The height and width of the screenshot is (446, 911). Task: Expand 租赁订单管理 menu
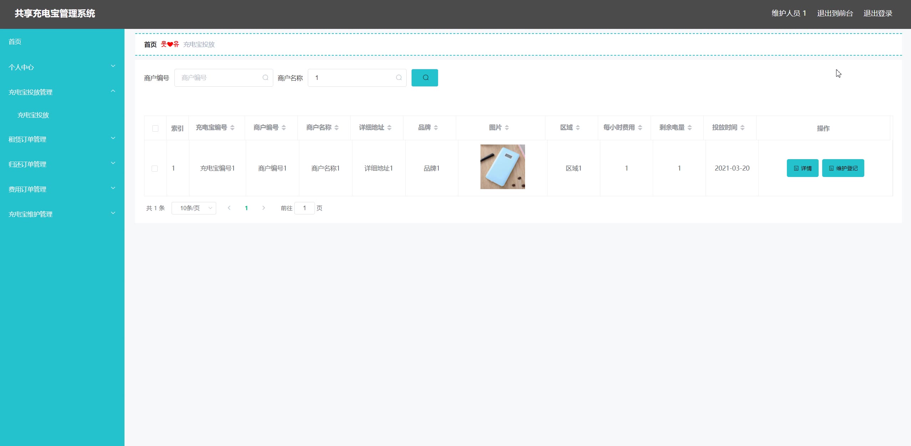pos(62,139)
